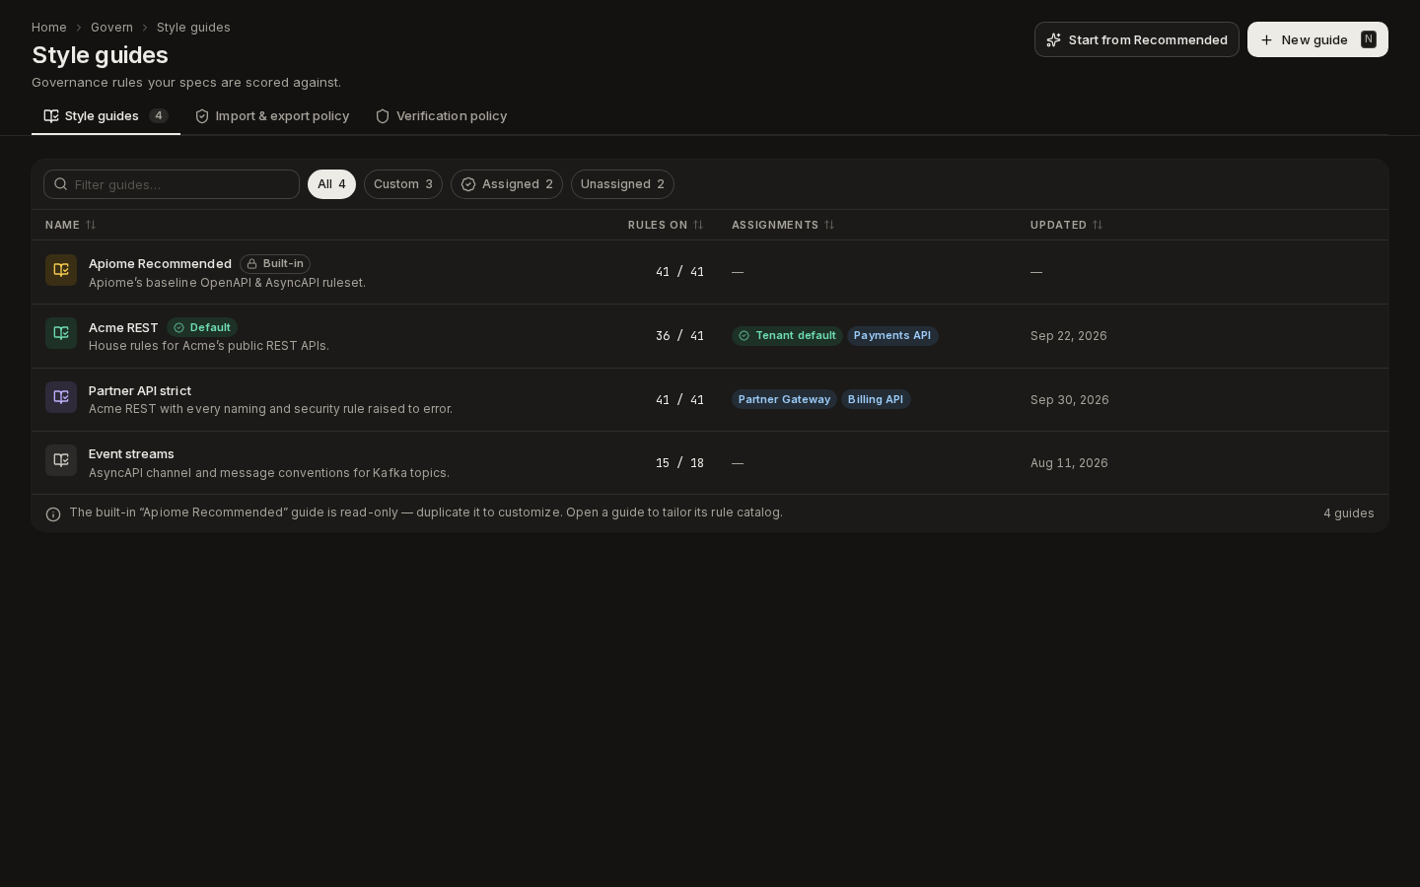This screenshot has height=887, width=1420.
Task: Click the N shortcut key badge
Action: (x=1368, y=39)
